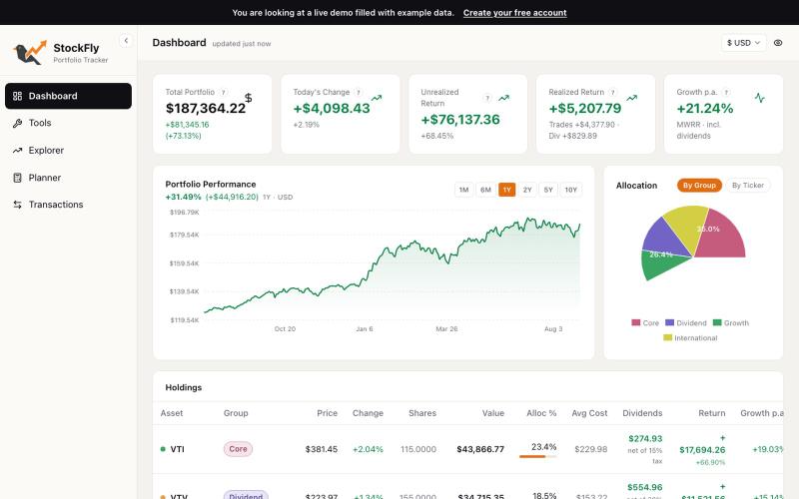799x499 pixels.
Task: Click the VTI return $17,694.26
Action: (x=702, y=450)
